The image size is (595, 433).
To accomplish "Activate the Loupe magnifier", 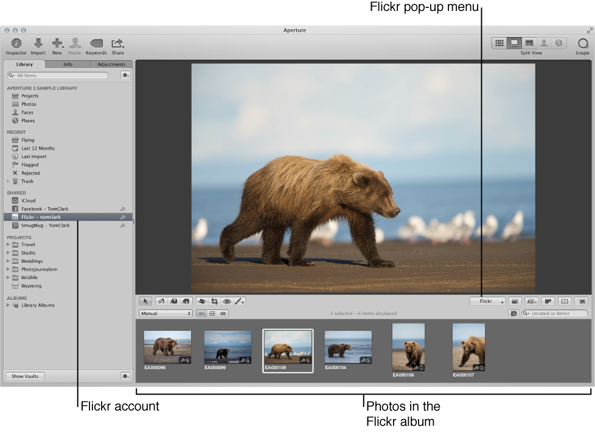I will (582, 44).
